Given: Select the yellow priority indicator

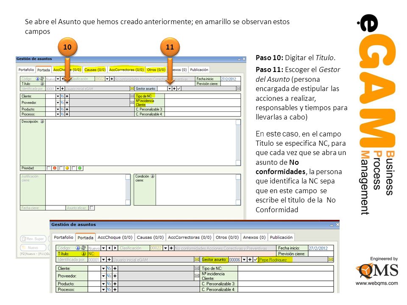Looking at the screenshot, I should point(67,168).
